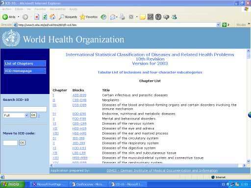
Task: Click the List of Chapters sidebar button
Action: [25, 64]
